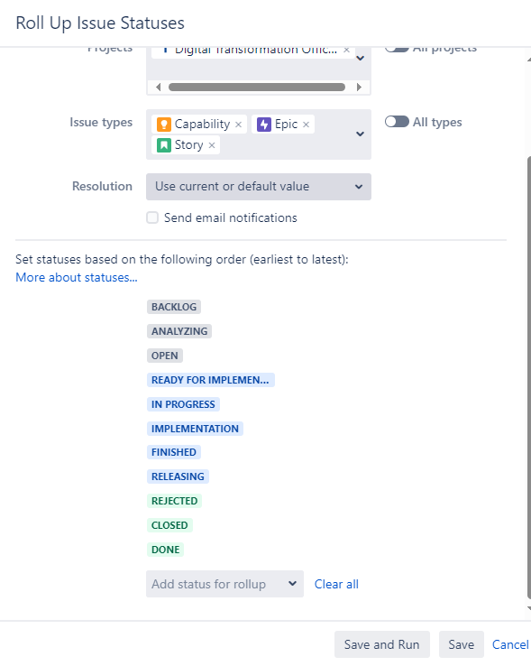Image resolution: width=531 pixels, height=666 pixels.
Task: Click the dialog vertical scrollbar
Action: [529, 377]
